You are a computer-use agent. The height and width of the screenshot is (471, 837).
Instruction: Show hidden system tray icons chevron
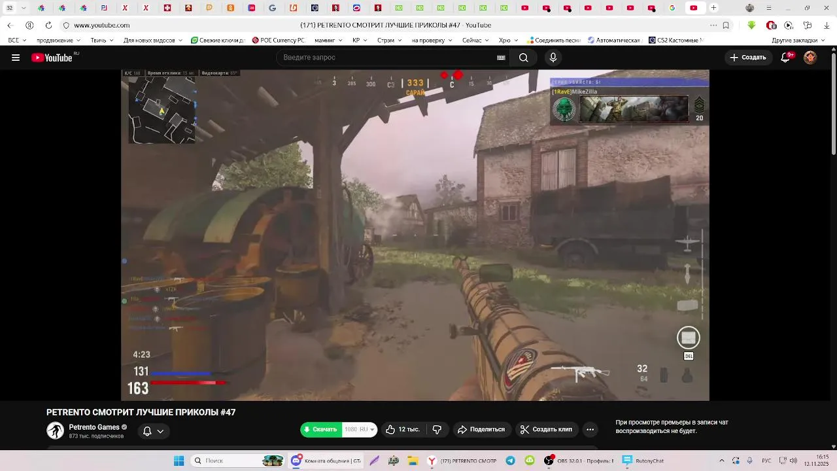pyautogui.click(x=722, y=461)
